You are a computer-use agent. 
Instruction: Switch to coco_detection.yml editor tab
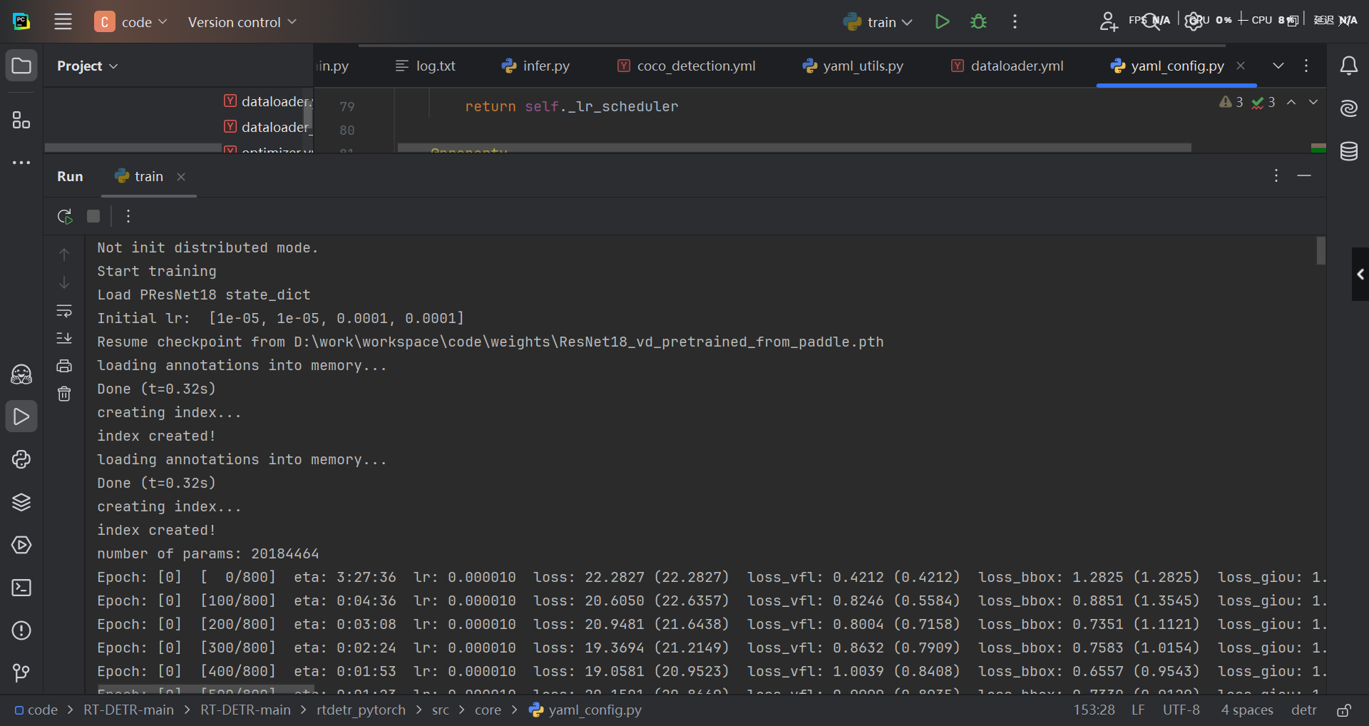point(686,66)
